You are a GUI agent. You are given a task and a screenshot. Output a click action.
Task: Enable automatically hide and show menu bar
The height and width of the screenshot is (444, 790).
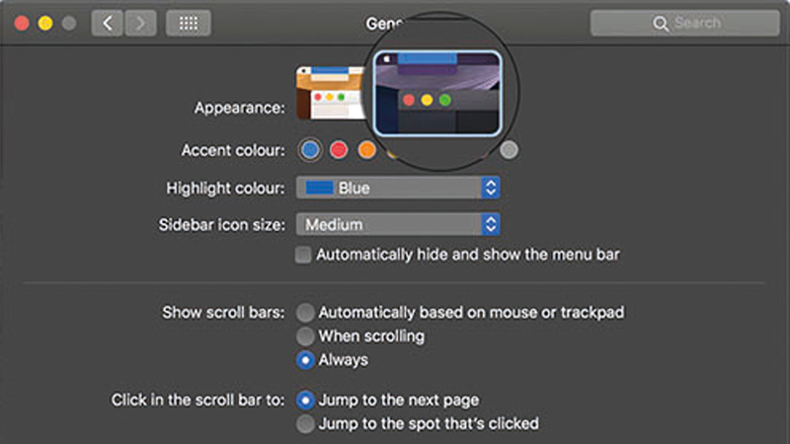[x=303, y=255]
